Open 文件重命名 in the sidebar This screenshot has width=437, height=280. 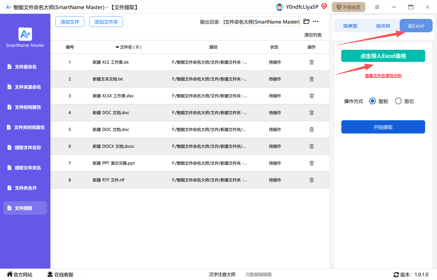click(x=26, y=67)
